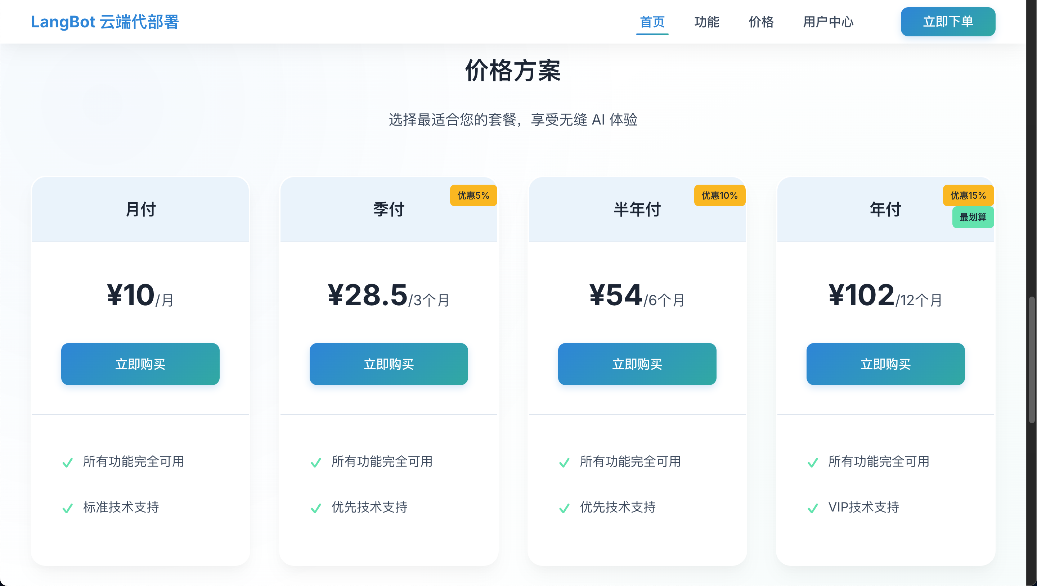Click the checkmark beside VIP技术支持
Viewport: 1037px width, 586px height.
pos(813,508)
